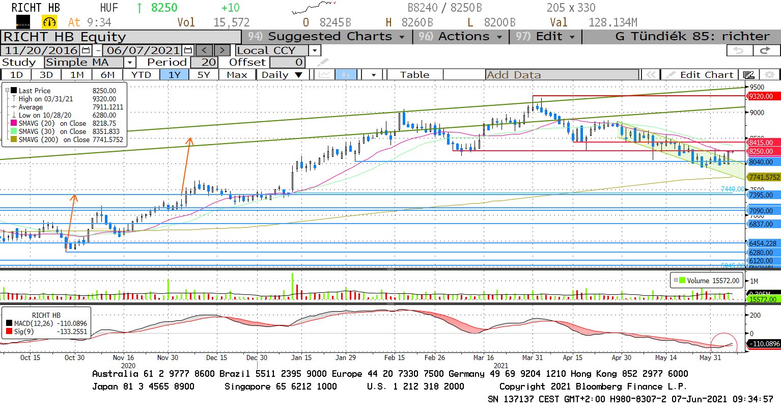The height and width of the screenshot is (414, 781).
Task: Click the Period value field
Action: point(204,63)
